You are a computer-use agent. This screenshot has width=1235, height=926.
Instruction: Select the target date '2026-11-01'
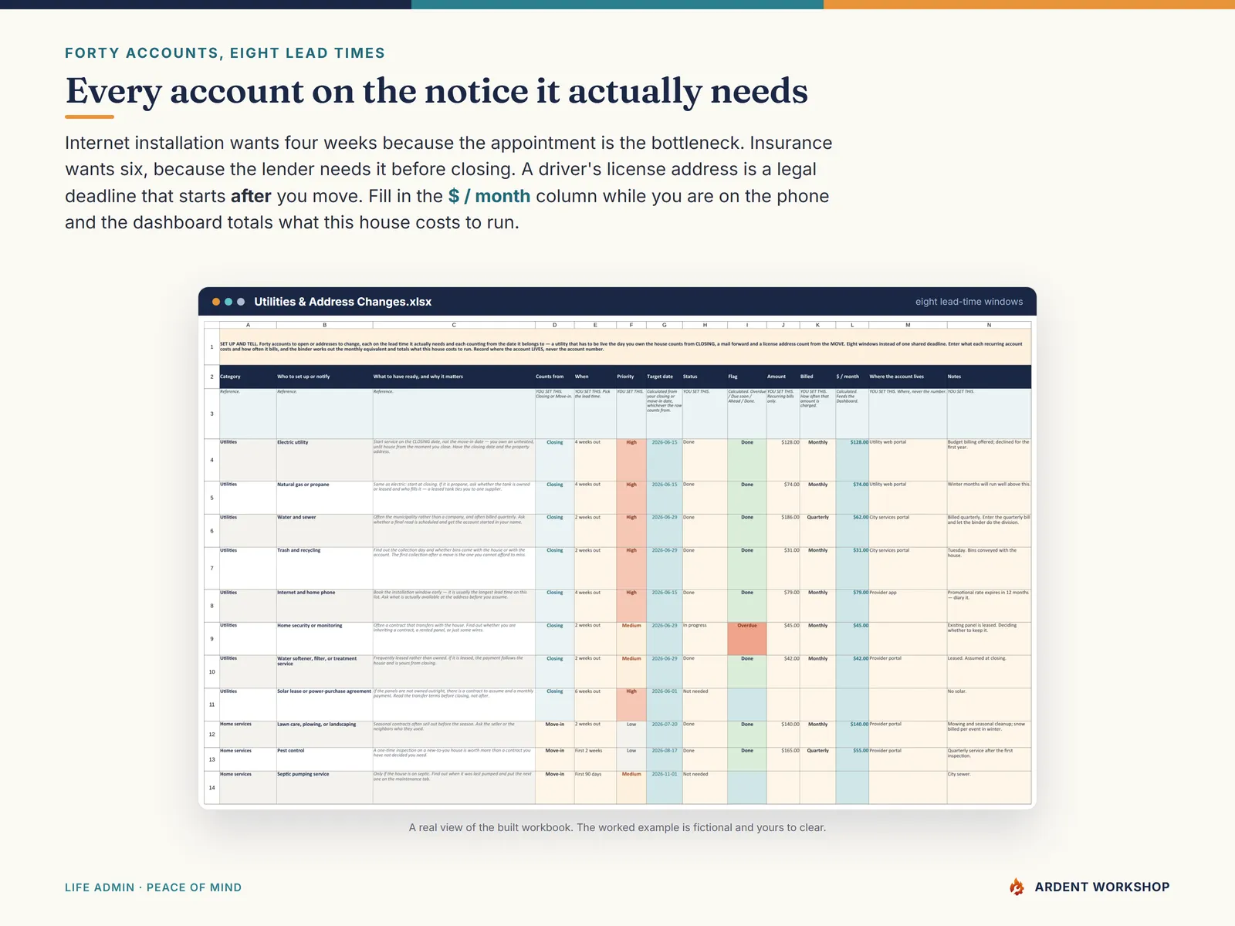[664, 788]
